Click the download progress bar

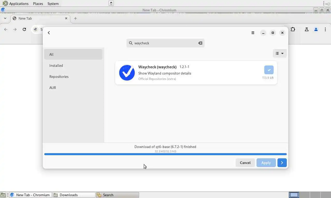165,154
